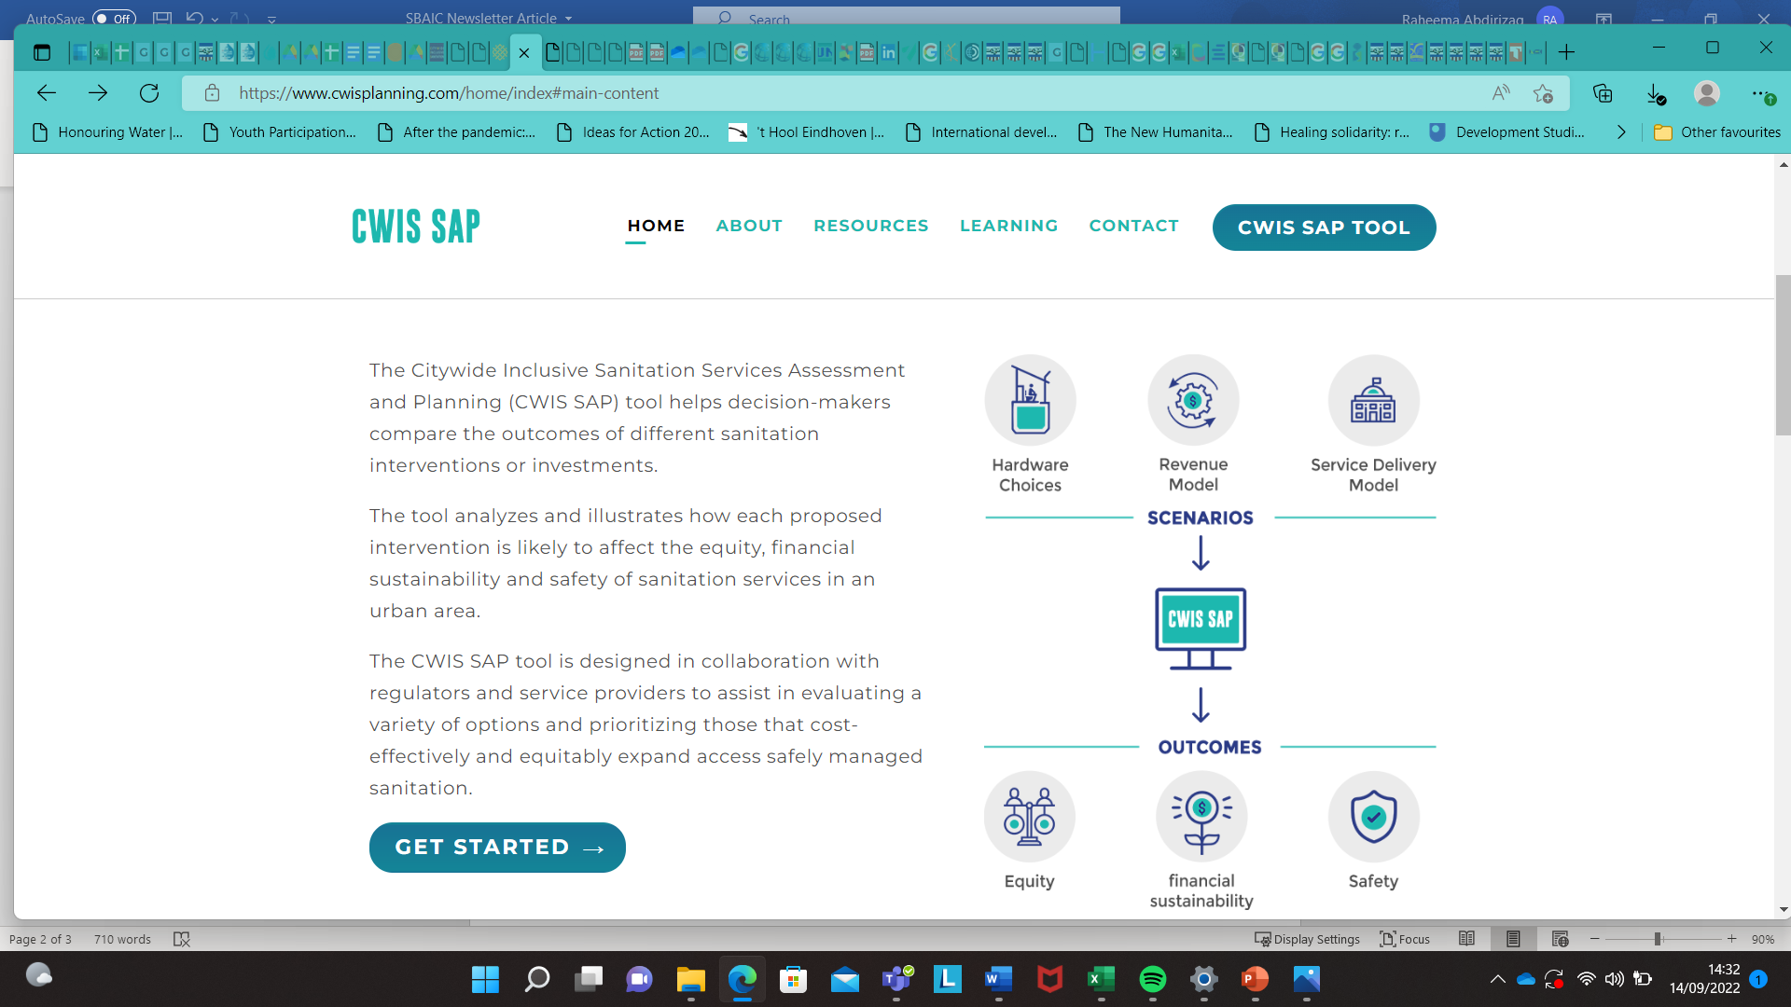Select the CONTACT navigation item

click(x=1134, y=226)
